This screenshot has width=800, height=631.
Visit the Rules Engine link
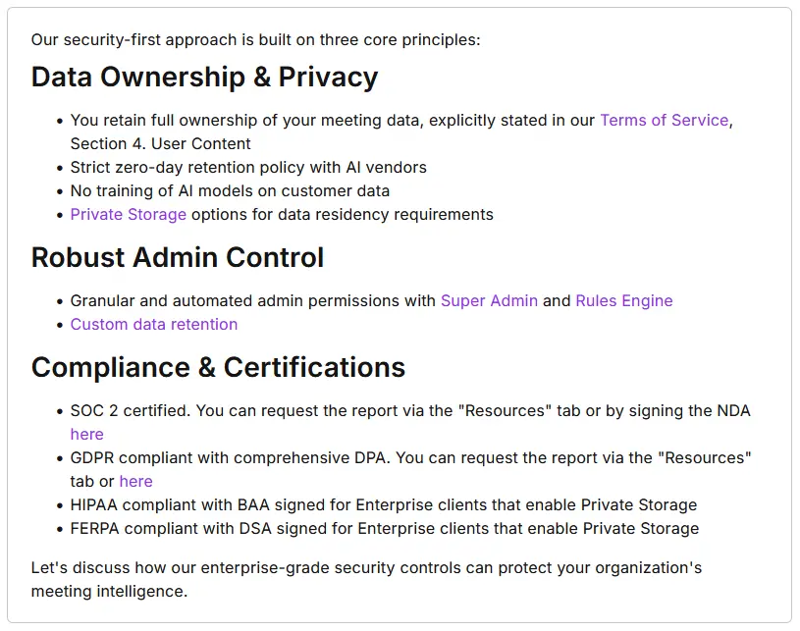(623, 300)
